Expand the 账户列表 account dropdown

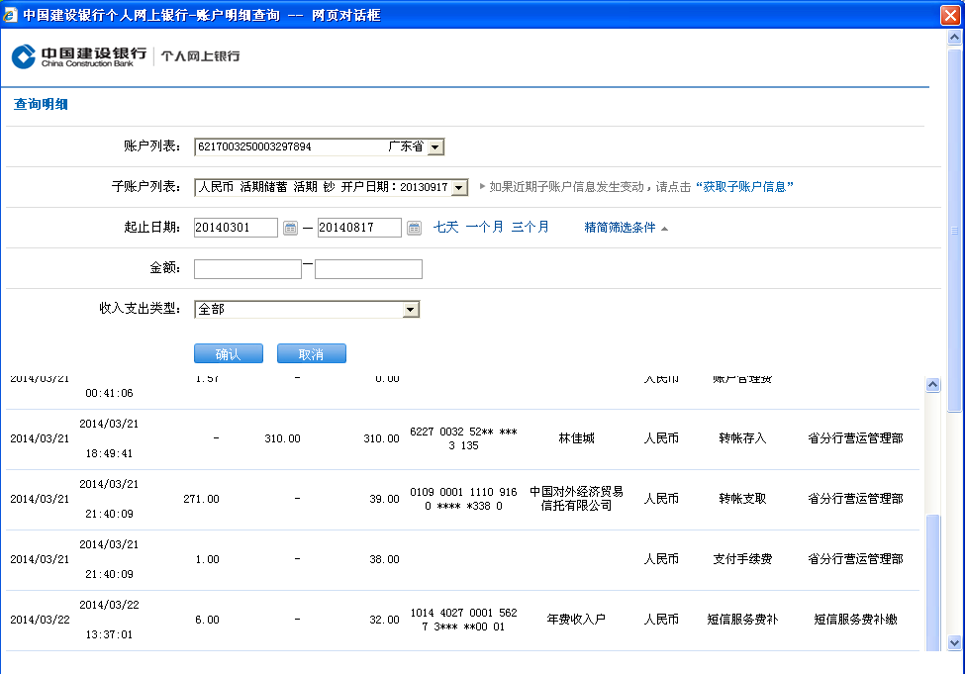[435, 146]
